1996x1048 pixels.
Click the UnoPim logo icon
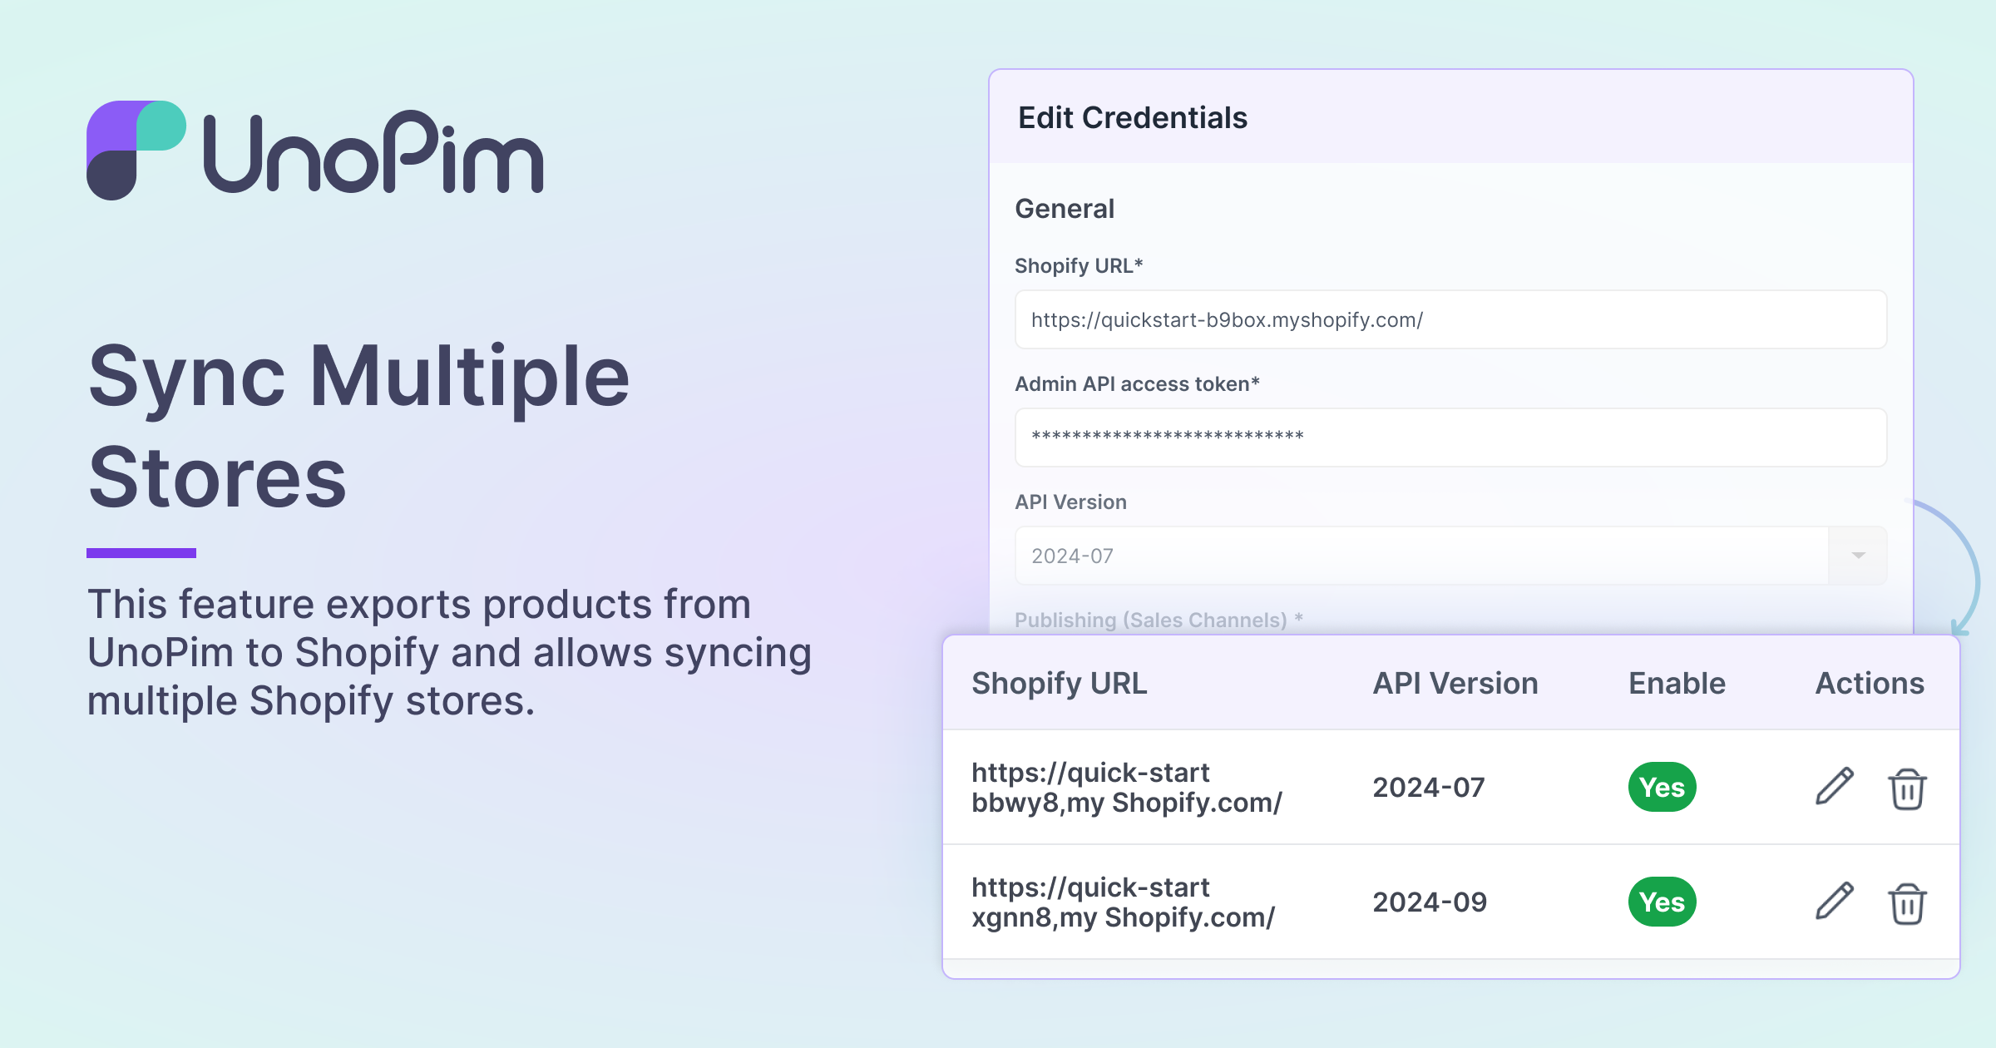click(136, 151)
